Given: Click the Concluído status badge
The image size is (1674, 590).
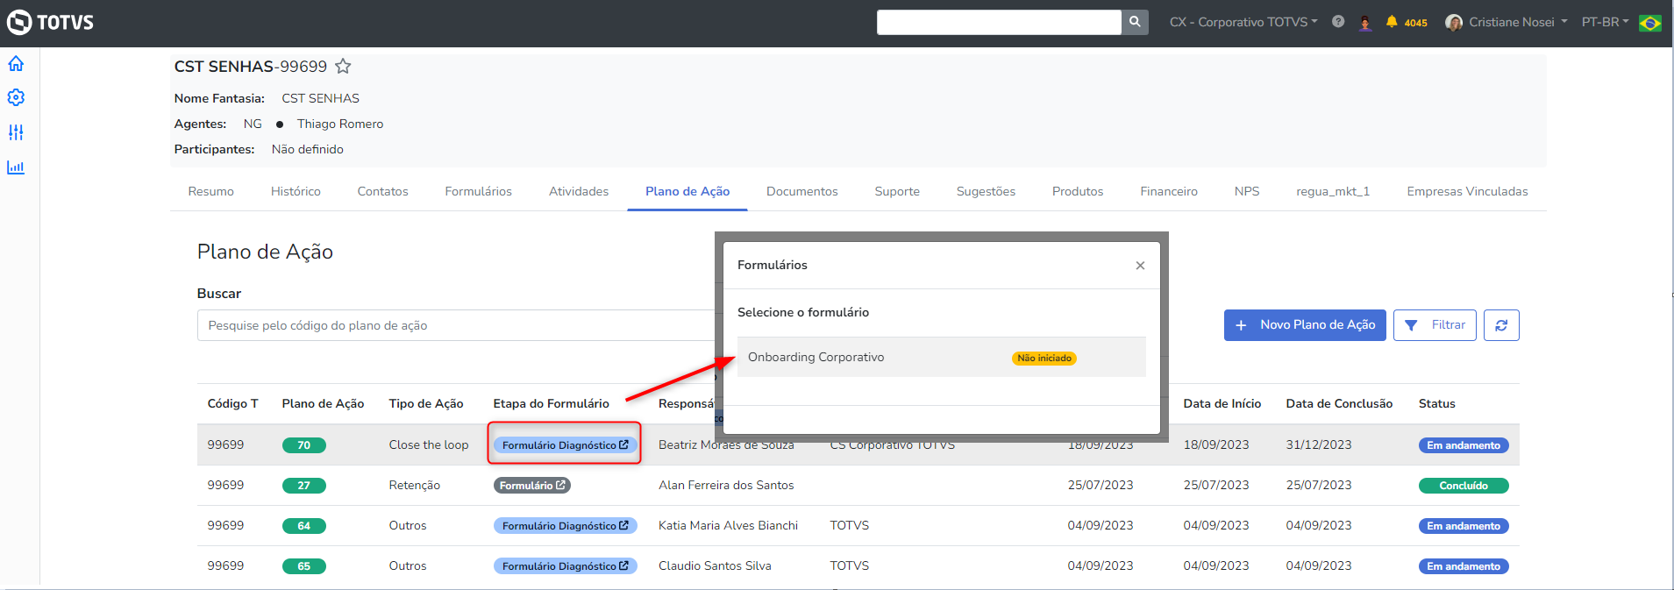Looking at the screenshot, I should tap(1464, 486).
